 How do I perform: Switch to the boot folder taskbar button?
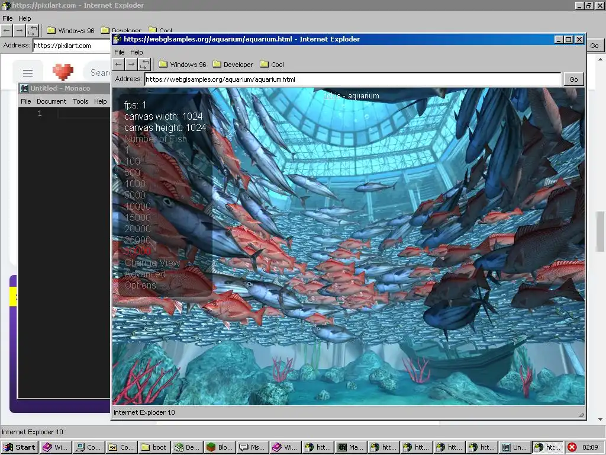(x=154, y=447)
